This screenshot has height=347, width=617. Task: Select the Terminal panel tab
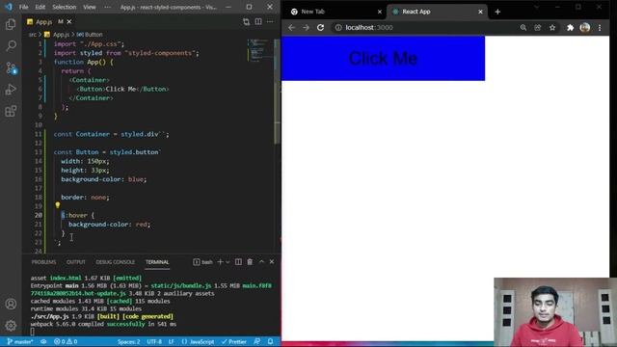point(157,262)
